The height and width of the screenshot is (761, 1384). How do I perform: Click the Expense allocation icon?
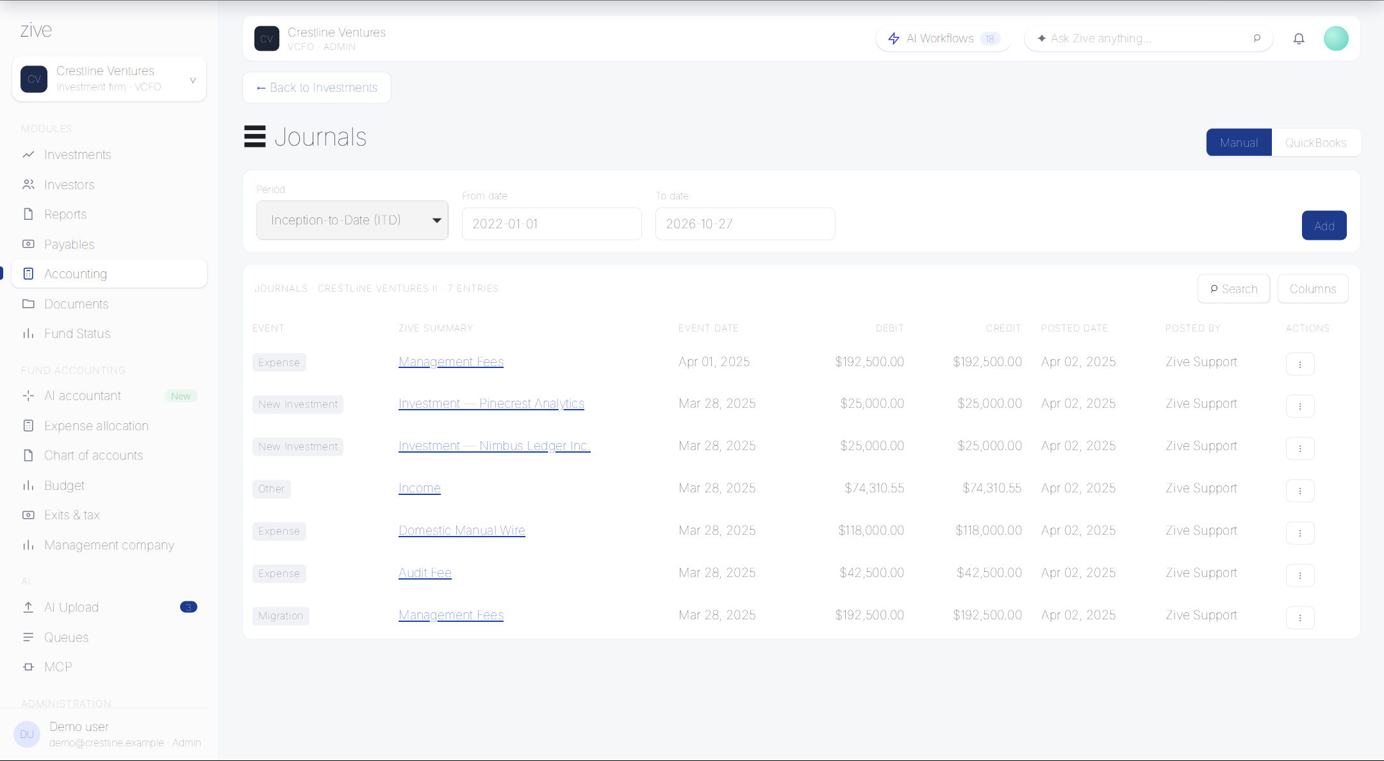(28, 426)
